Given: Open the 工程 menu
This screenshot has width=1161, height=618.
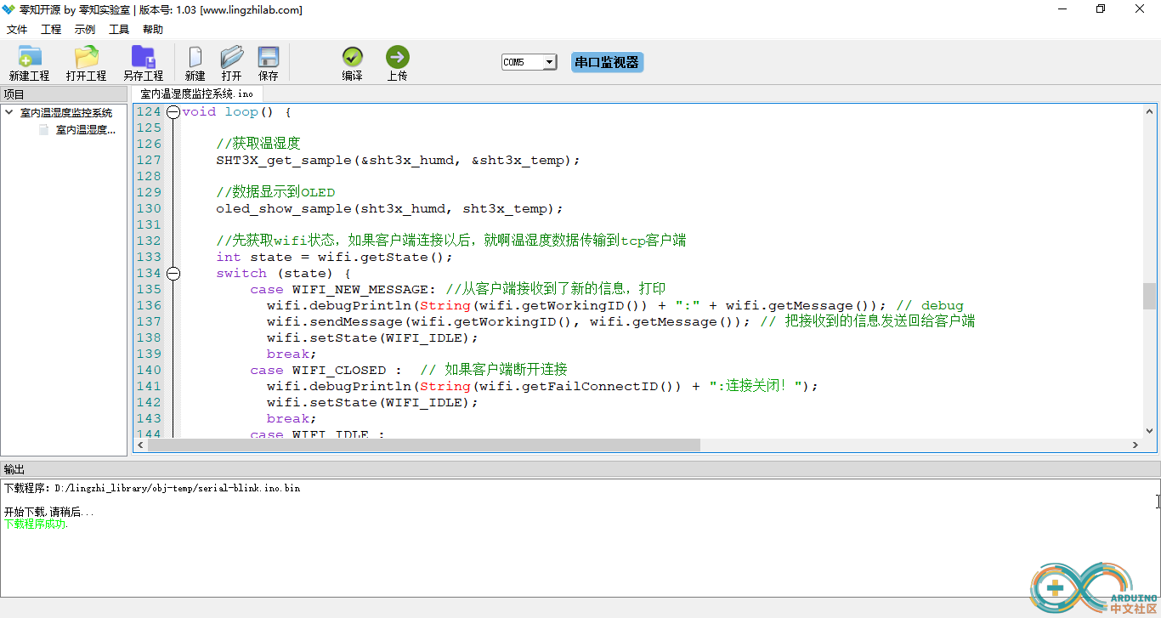Looking at the screenshot, I should 51,30.
